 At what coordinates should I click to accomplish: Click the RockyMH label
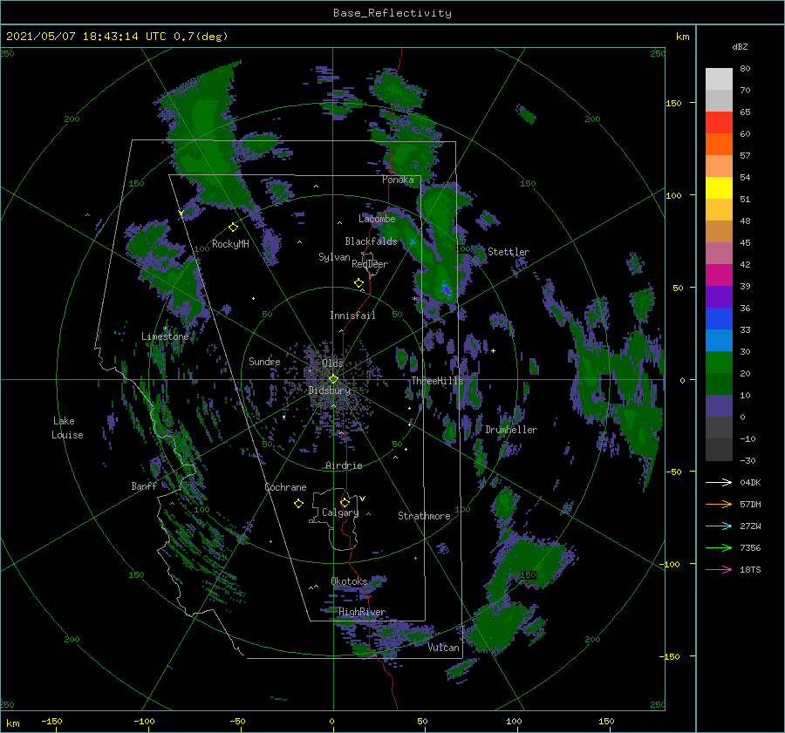[230, 244]
